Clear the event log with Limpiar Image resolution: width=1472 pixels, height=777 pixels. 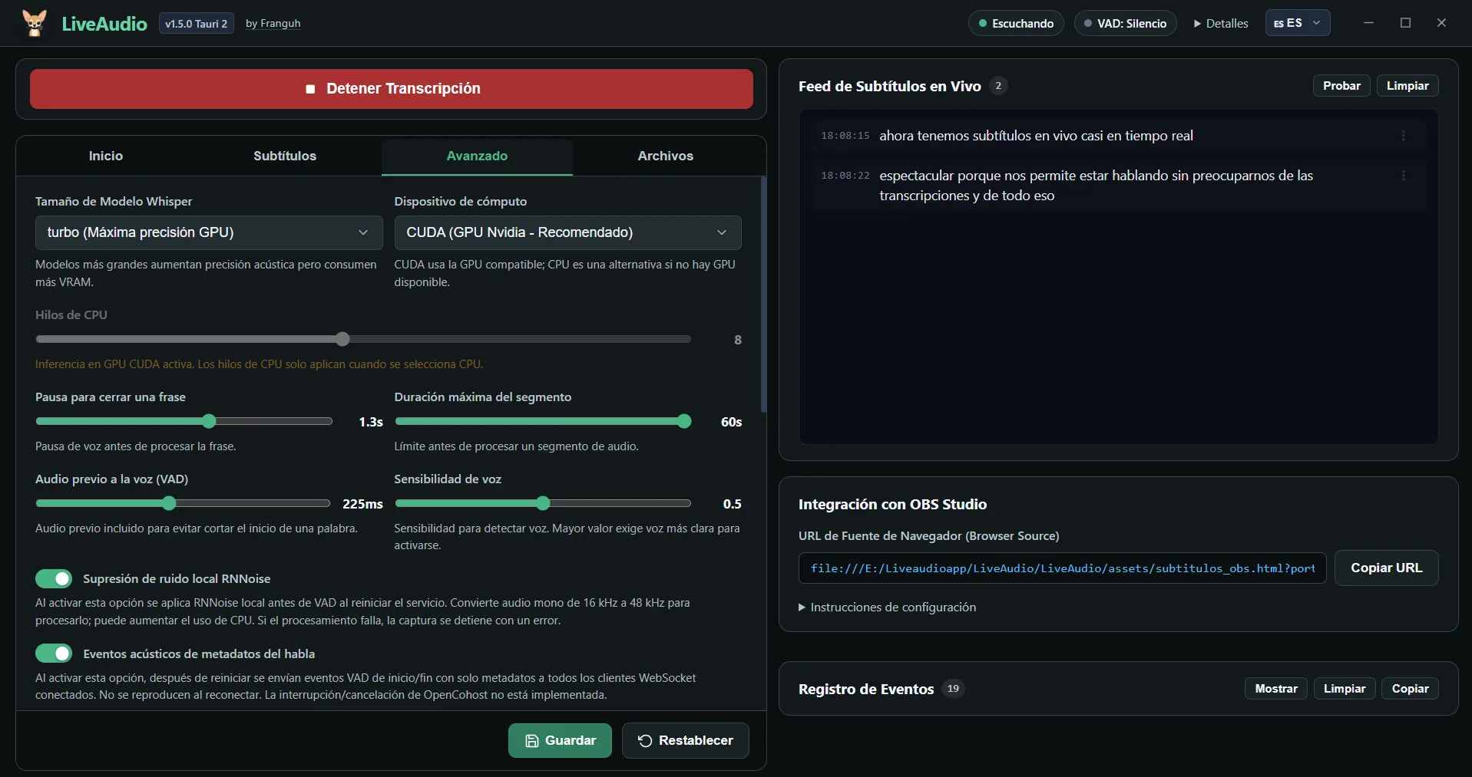coord(1345,689)
